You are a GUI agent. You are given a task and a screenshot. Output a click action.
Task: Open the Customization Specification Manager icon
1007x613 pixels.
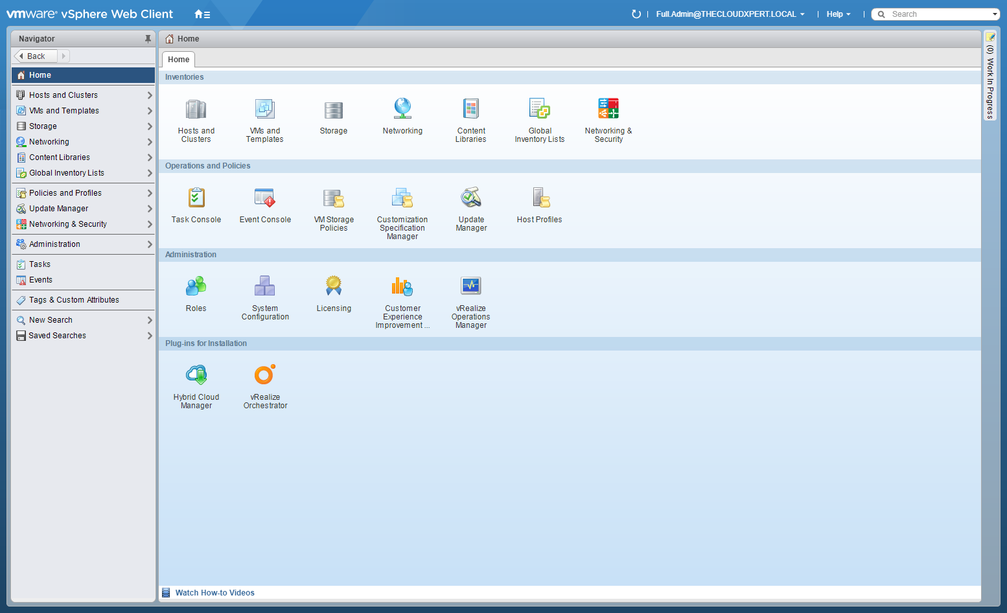point(402,198)
